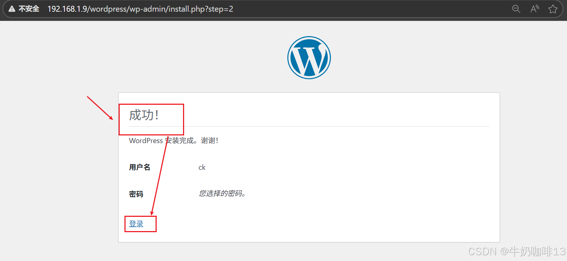Click the WordPress logo
Screen dimensions: 567x261
309,58
